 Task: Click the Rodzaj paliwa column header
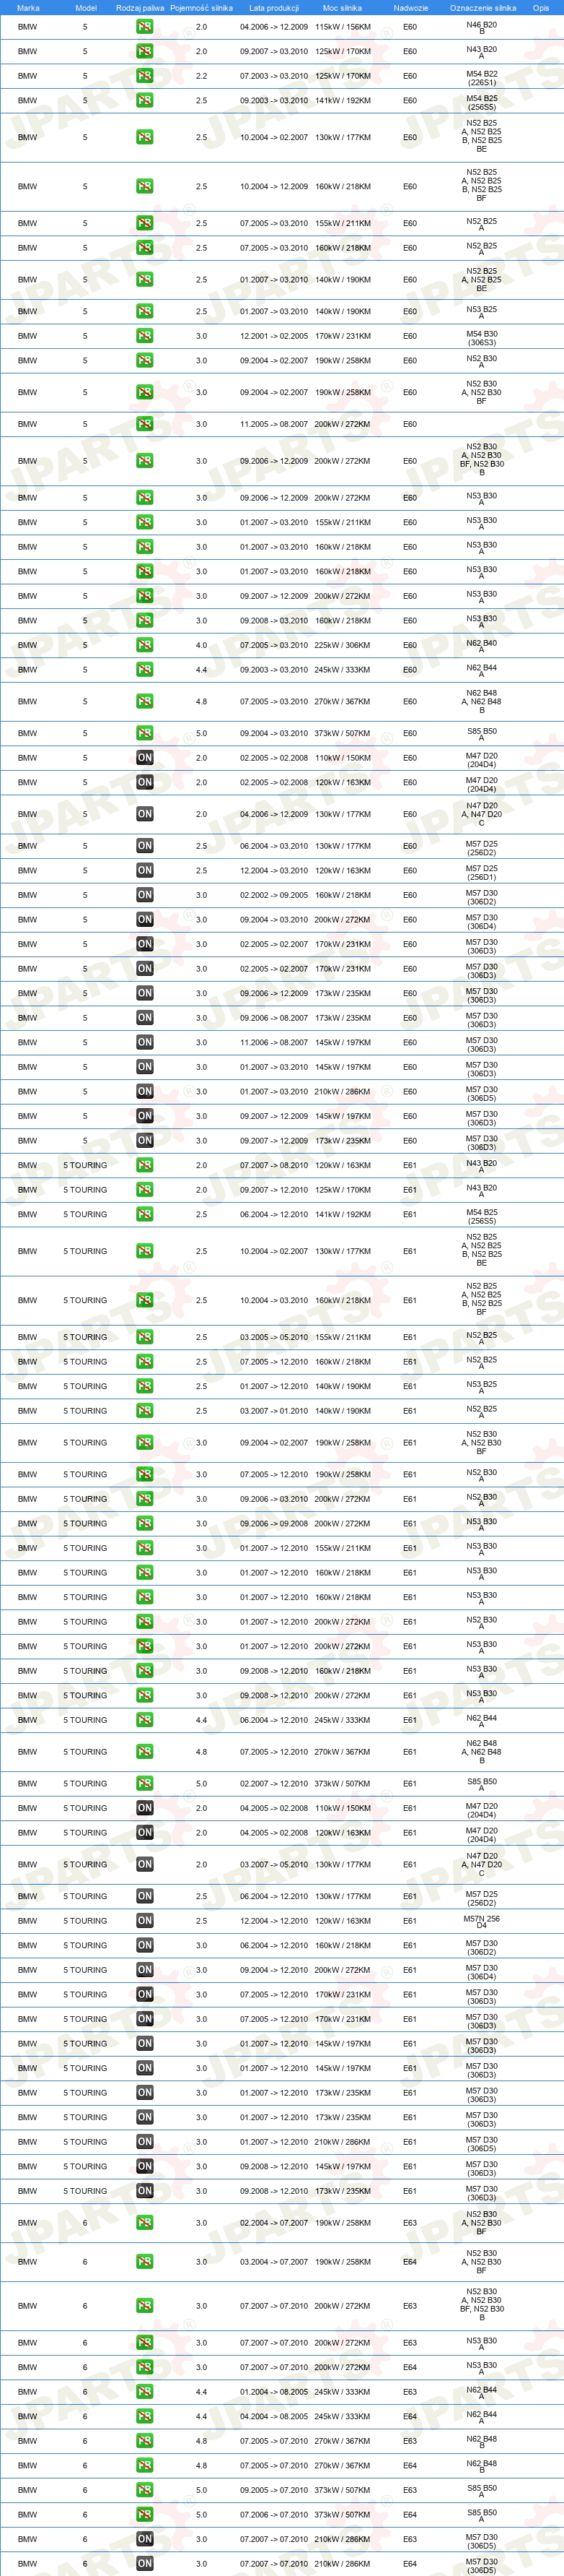(140, 8)
